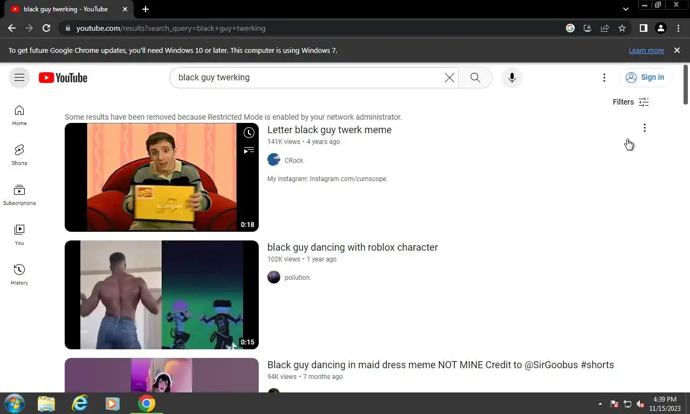Open action menu for Letter meme video
690x414 pixels.
645,128
